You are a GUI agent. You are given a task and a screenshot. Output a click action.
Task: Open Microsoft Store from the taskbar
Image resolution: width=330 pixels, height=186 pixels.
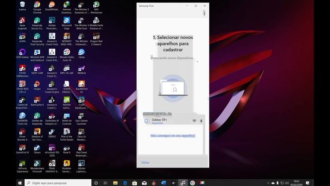click(x=135, y=183)
